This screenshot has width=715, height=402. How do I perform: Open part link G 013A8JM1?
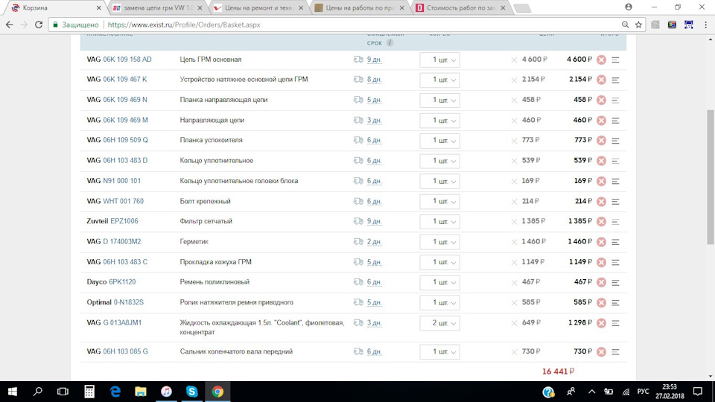pyautogui.click(x=122, y=322)
